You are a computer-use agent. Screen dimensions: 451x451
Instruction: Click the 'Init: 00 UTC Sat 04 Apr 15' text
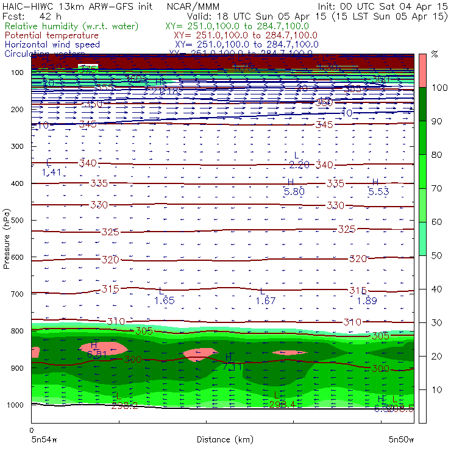point(383,7)
